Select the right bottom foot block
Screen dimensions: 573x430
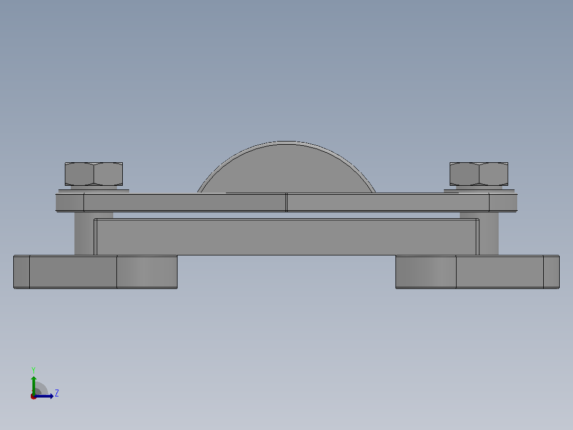[477, 272]
